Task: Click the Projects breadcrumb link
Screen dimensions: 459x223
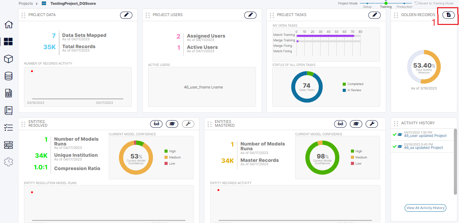Action: (x=26, y=3)
